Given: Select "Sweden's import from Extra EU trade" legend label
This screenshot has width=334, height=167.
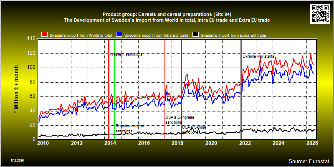Looking at the screenshot, I should (233, 35).
